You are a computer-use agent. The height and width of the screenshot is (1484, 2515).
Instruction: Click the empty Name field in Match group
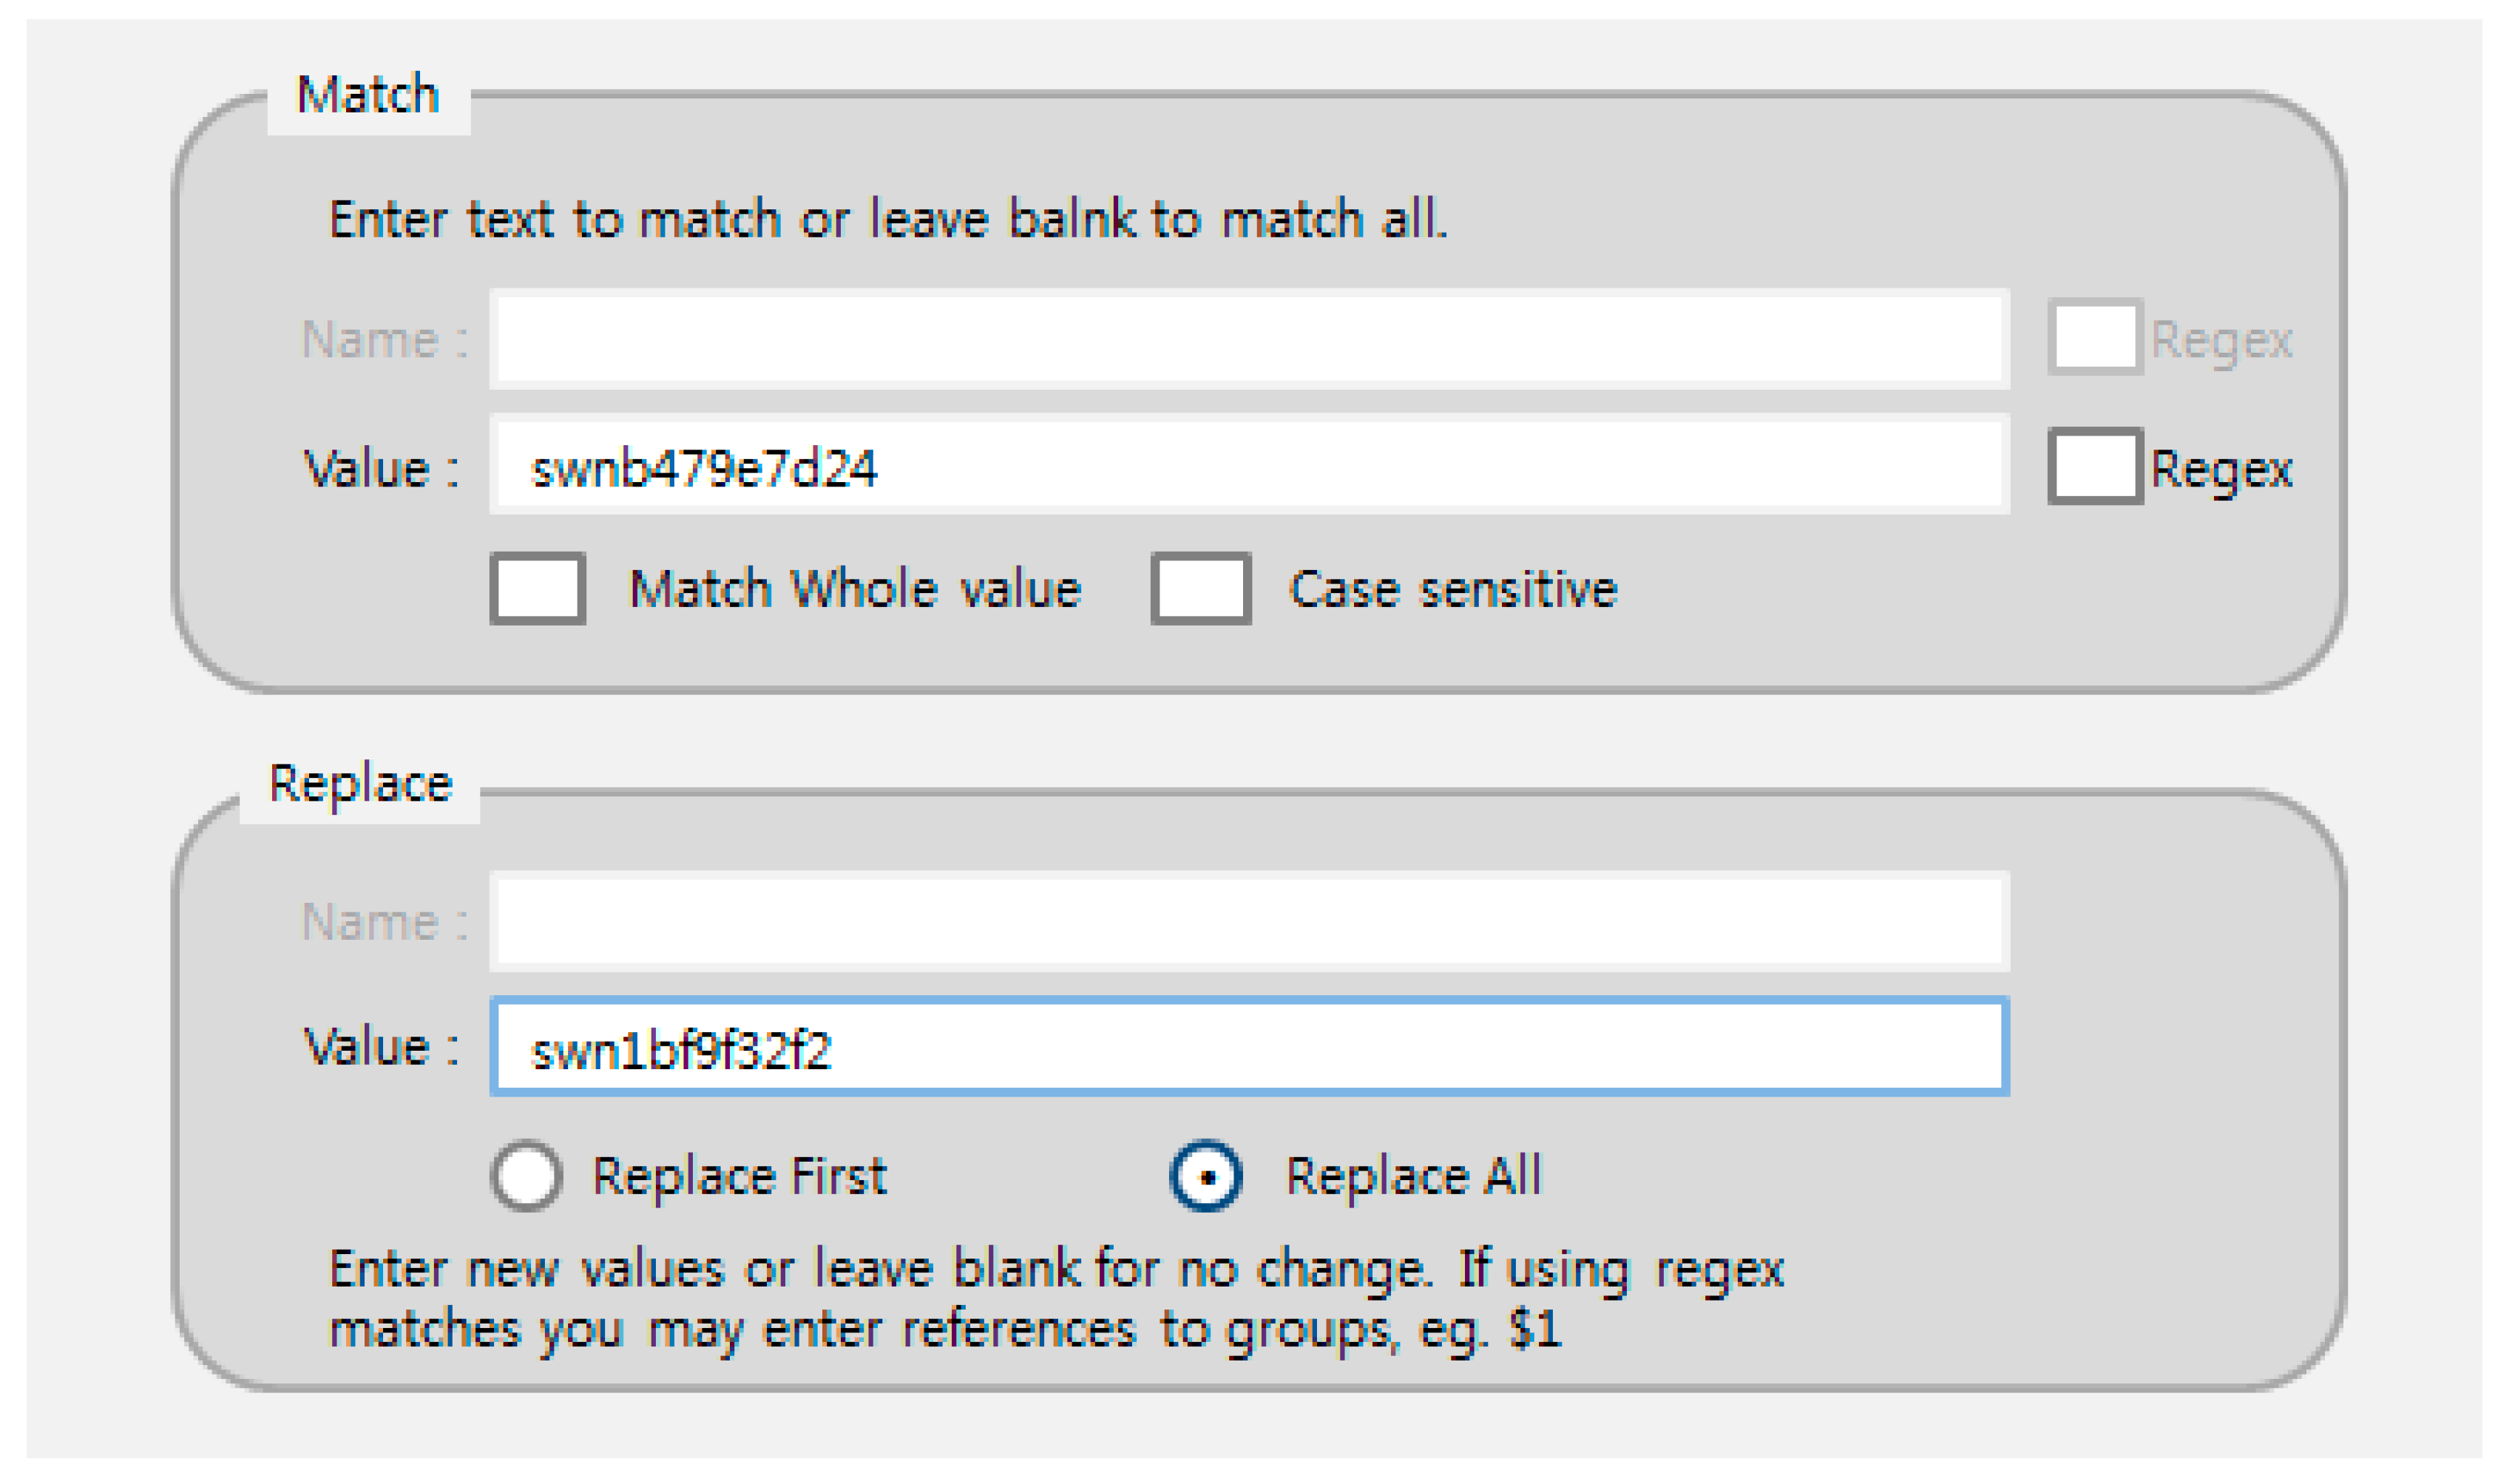click(1250, 339)
